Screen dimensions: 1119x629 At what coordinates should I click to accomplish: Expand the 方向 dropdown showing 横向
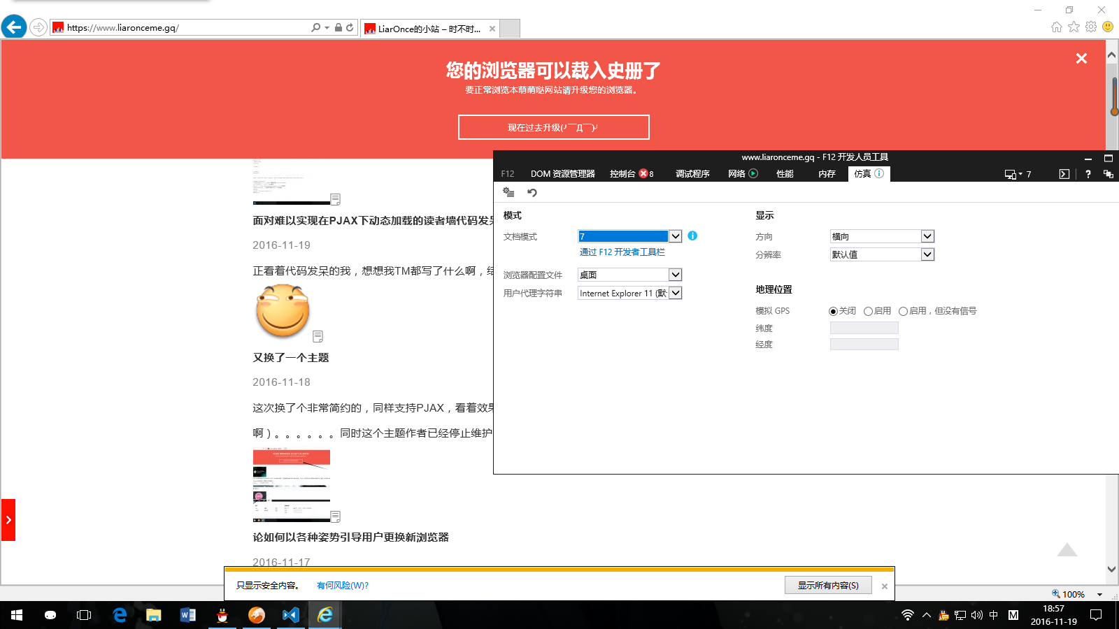click(x=927, y=236)
